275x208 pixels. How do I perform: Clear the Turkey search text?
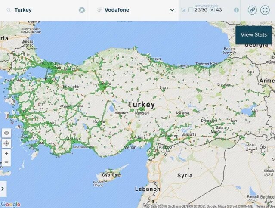[82, 10]
